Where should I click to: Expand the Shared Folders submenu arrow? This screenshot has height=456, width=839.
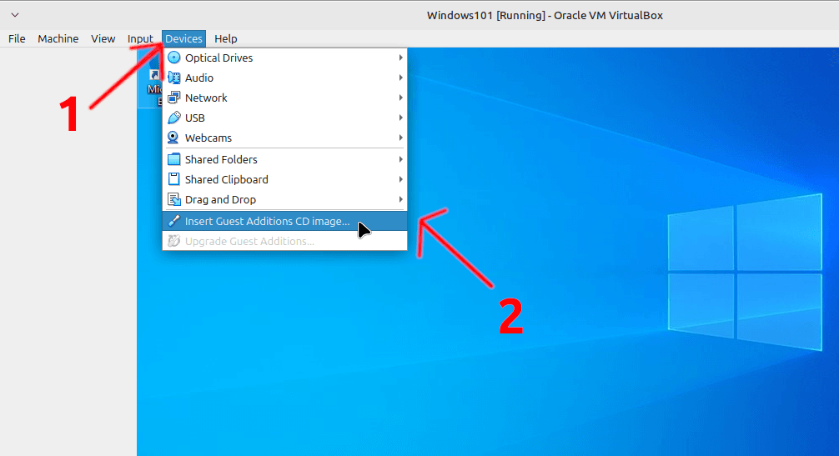click(400, 159)
